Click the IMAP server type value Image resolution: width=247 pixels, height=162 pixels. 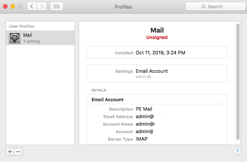click(x=142, y=139)
